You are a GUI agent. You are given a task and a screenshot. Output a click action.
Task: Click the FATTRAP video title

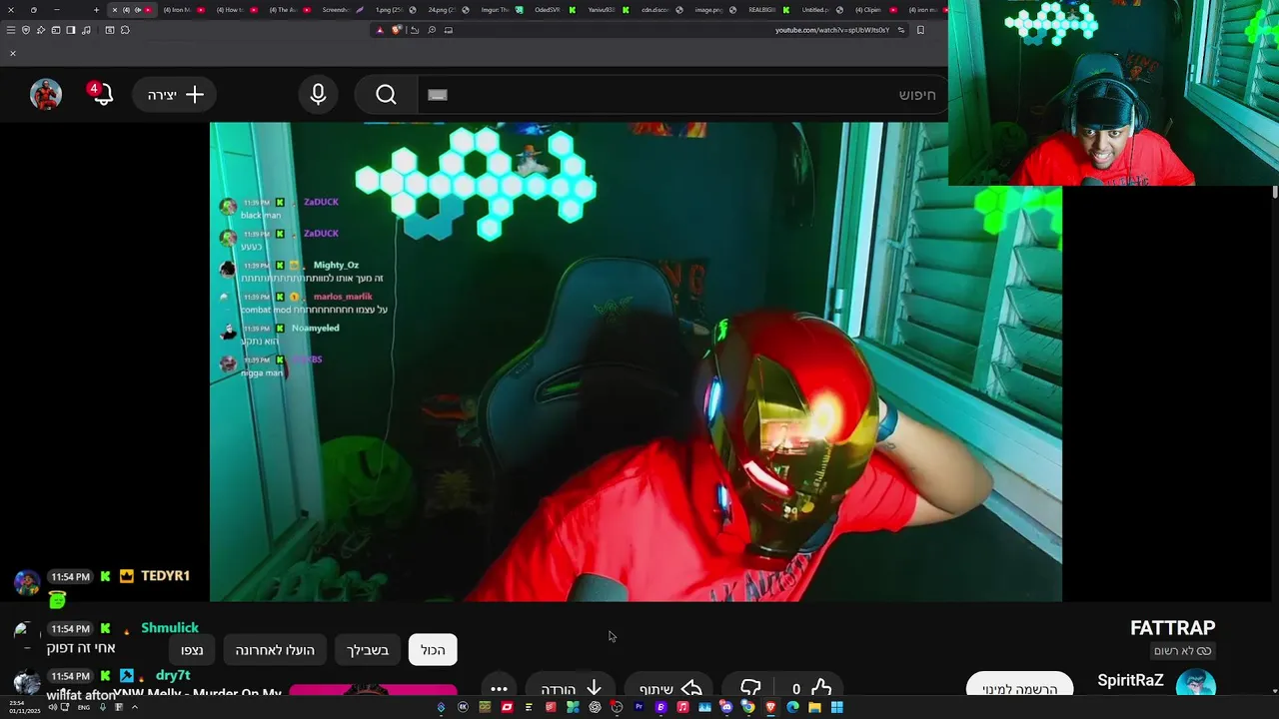1172,628
